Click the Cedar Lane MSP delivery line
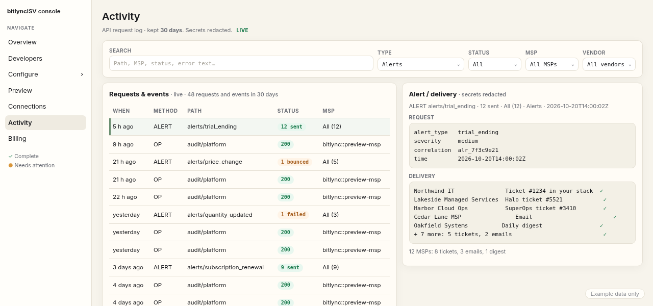 point(515,217)
